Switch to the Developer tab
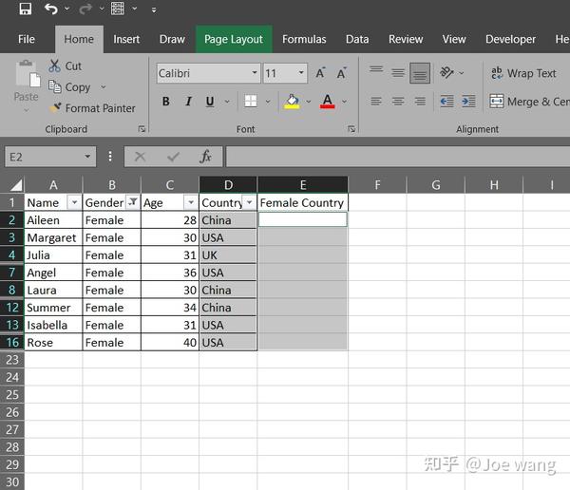 click(510, 39)
